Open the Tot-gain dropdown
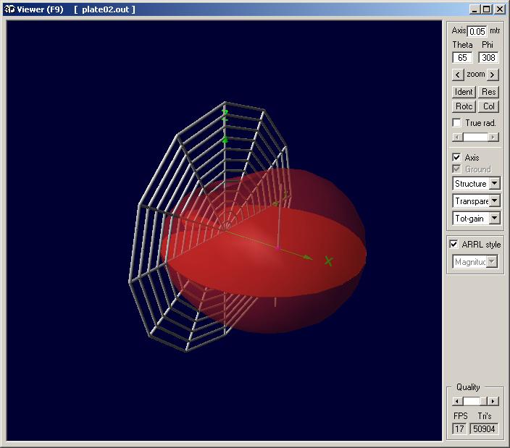The width and height of the screenshot is (510, 448). click(x=495, y=219)
